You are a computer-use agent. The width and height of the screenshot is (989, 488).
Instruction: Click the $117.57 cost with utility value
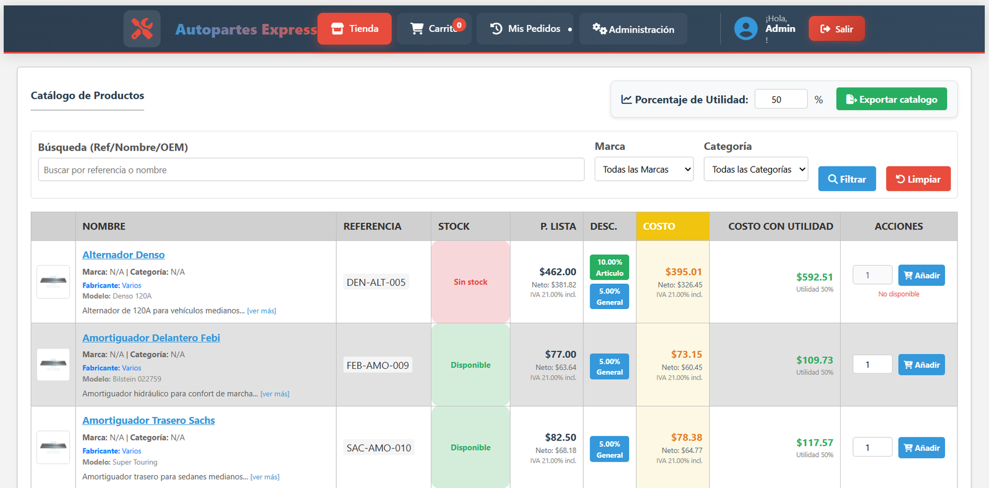815,443
